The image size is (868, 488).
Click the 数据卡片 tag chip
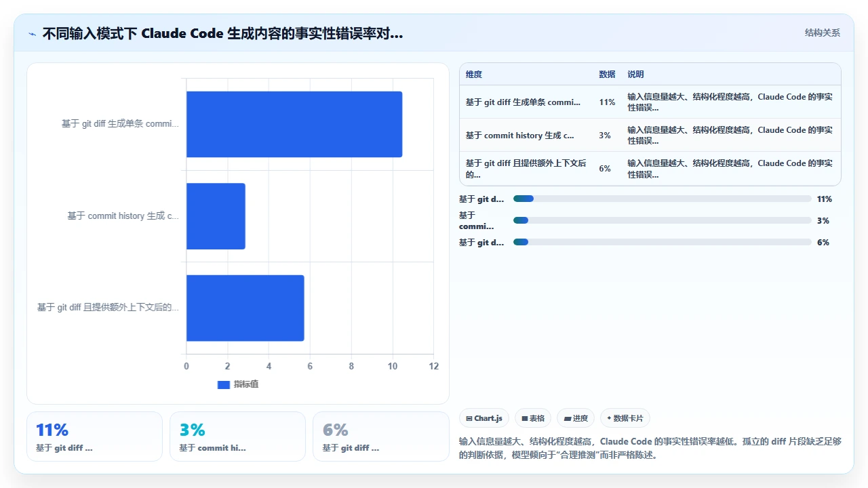point(625,418)
